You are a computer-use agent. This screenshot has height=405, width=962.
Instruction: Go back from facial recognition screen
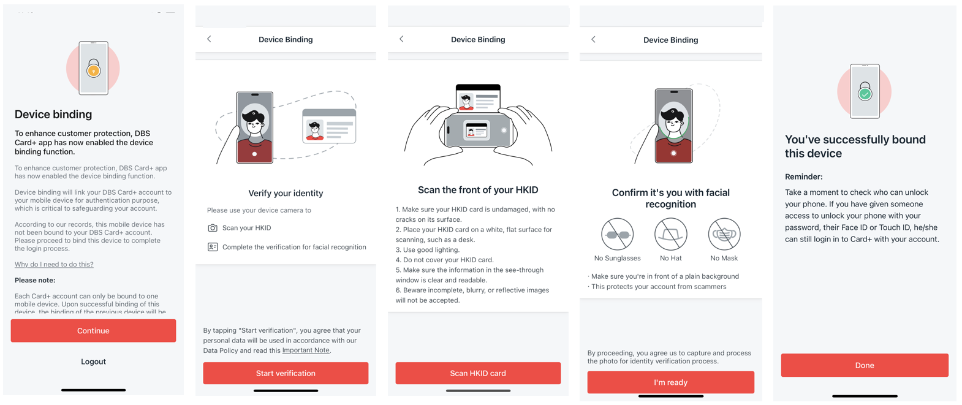click(593, 40)
